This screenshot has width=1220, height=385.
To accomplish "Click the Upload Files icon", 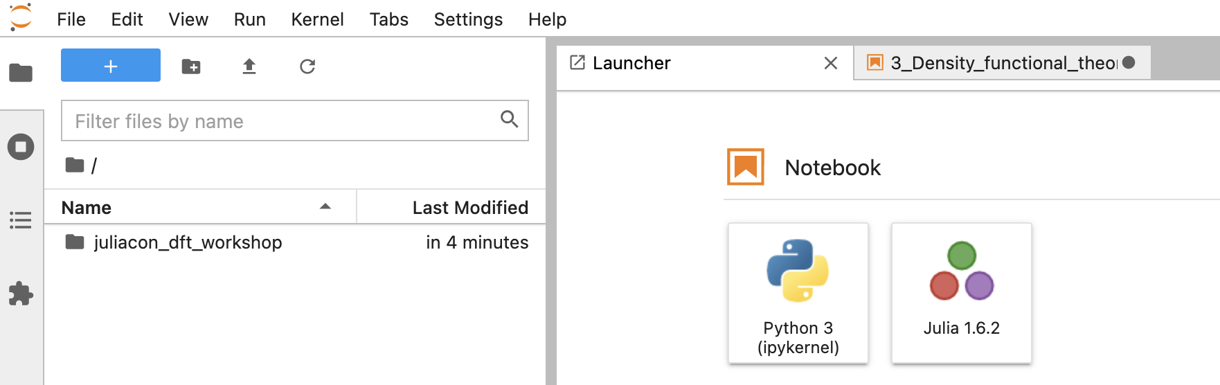I will [x=249, y=66].
